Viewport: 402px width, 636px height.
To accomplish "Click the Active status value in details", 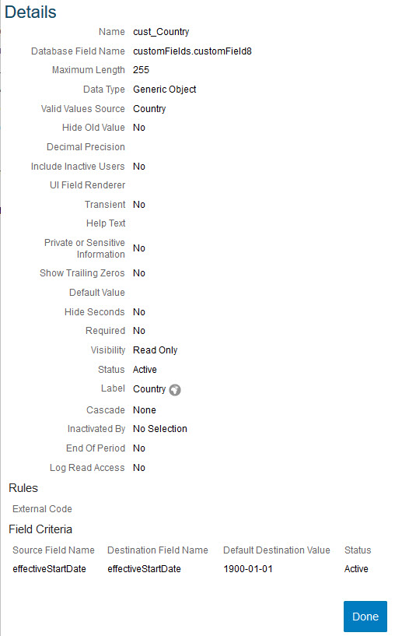I will click(x=145, y=370).
